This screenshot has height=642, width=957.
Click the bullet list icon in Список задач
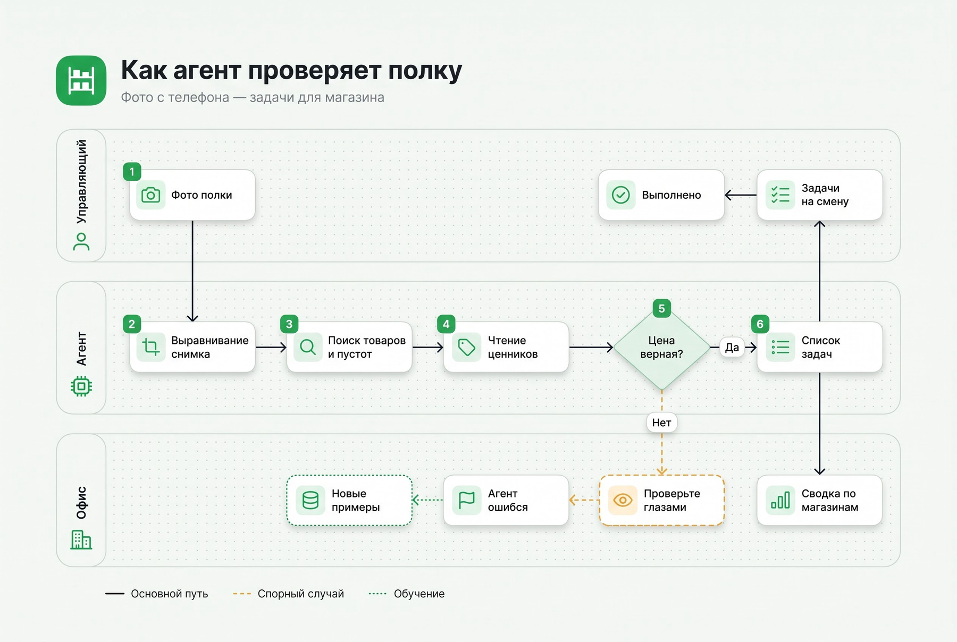click(780, 347)
